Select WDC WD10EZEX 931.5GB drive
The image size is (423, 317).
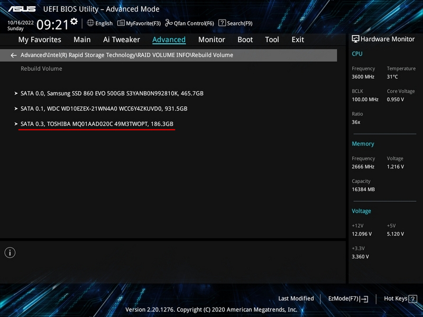(x=104, y=109)
